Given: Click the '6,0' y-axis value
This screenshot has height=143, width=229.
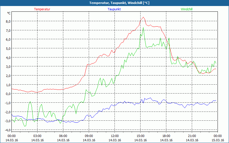Looking at the screenshot, I should click(8, 39).
